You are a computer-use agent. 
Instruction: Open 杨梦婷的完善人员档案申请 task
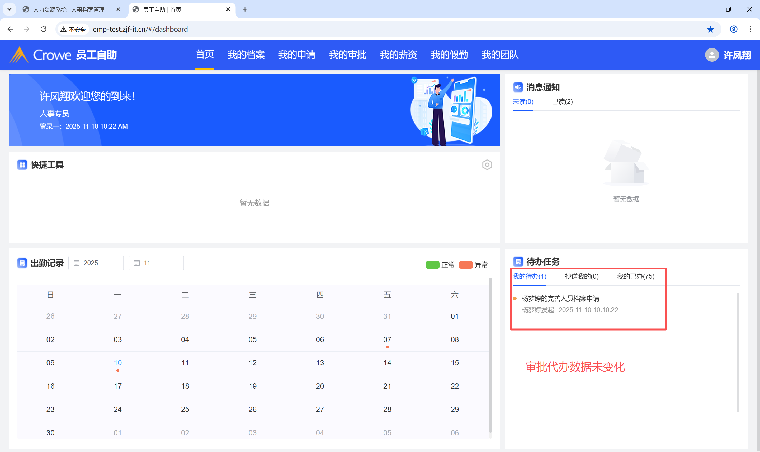point(560,298)
